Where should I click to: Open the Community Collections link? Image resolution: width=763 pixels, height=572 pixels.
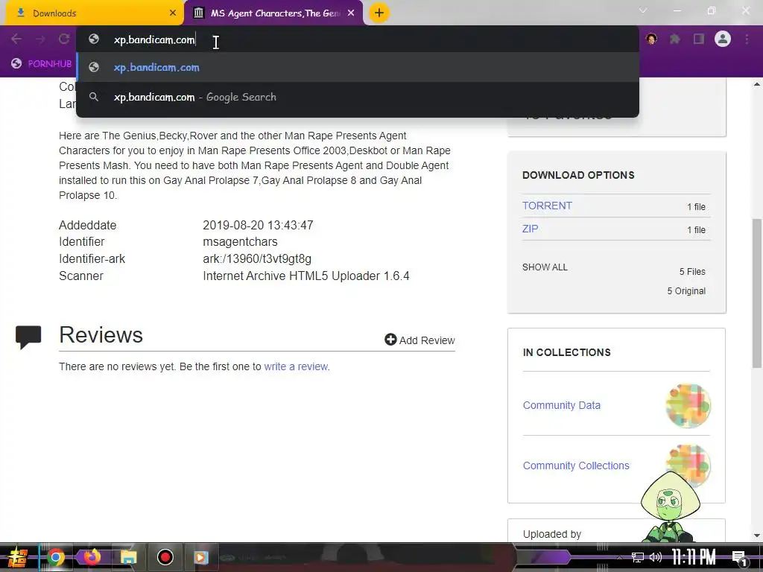[576, 465]
